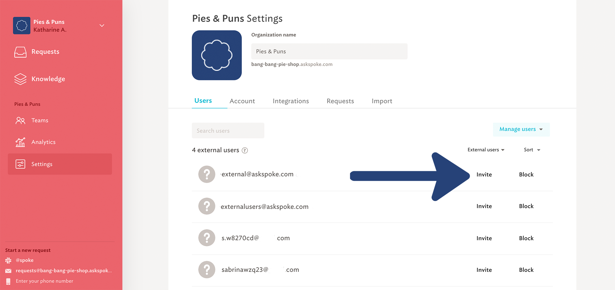Open the External users filter dropdown
615x290 pixels.
click(486, 150)
